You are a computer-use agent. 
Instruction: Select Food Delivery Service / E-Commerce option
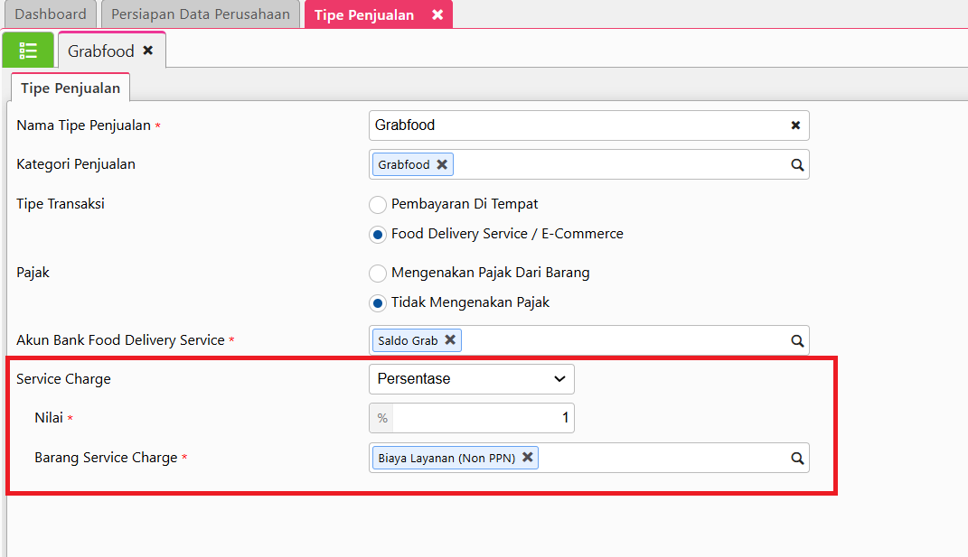[378, 234]
